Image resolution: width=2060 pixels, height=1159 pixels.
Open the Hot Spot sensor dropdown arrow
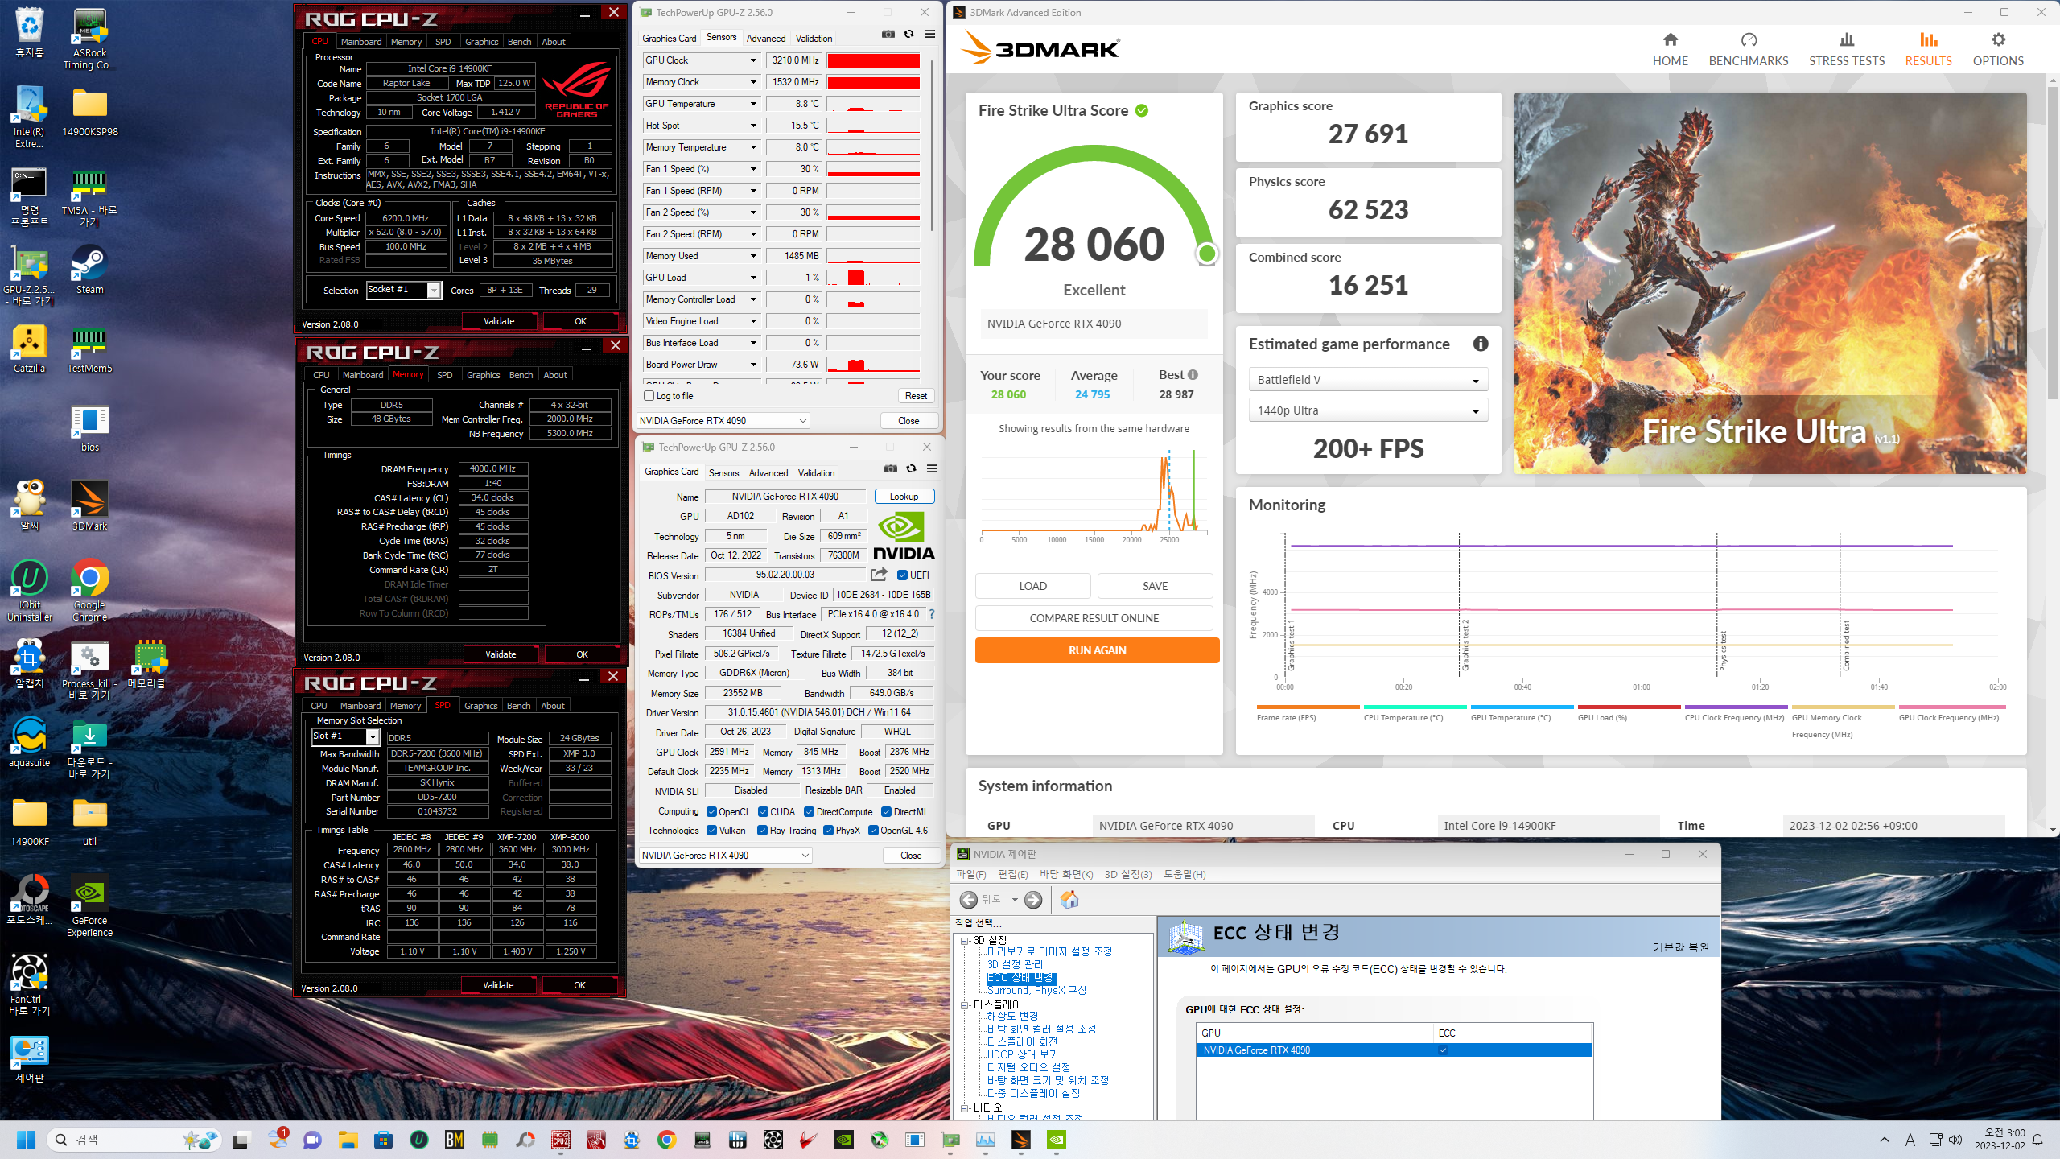tap(753, 126)
